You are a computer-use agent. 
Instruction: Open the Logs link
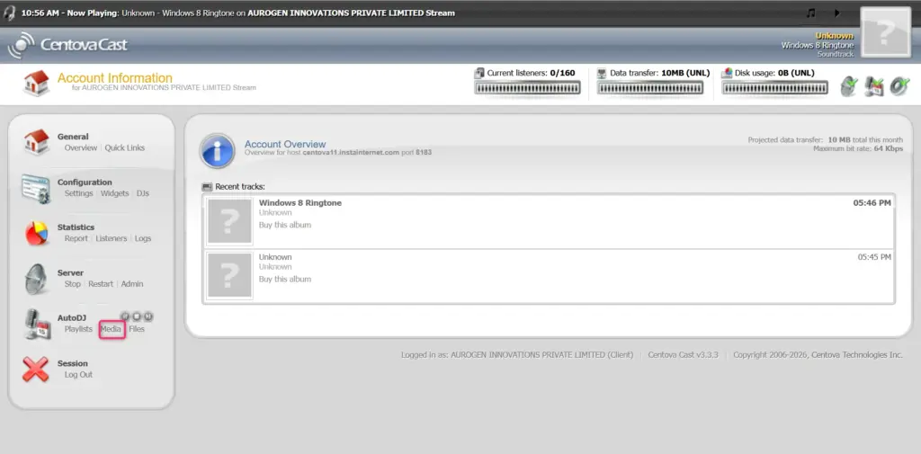[x=143, y=238]
